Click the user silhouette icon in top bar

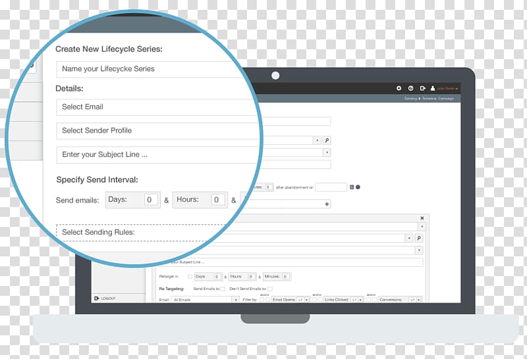pos(433,88)
